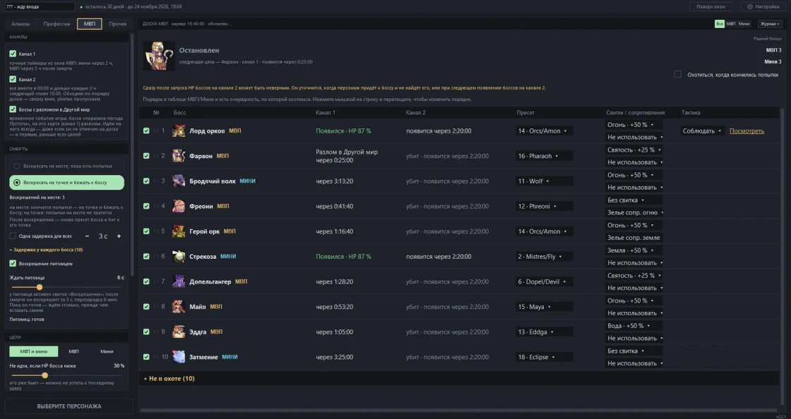Image resolution: width=791 pixels, height=419 pixels.
Task: Toggle the Воскрешение питомцем checkbox
Action: click(13, 263)
